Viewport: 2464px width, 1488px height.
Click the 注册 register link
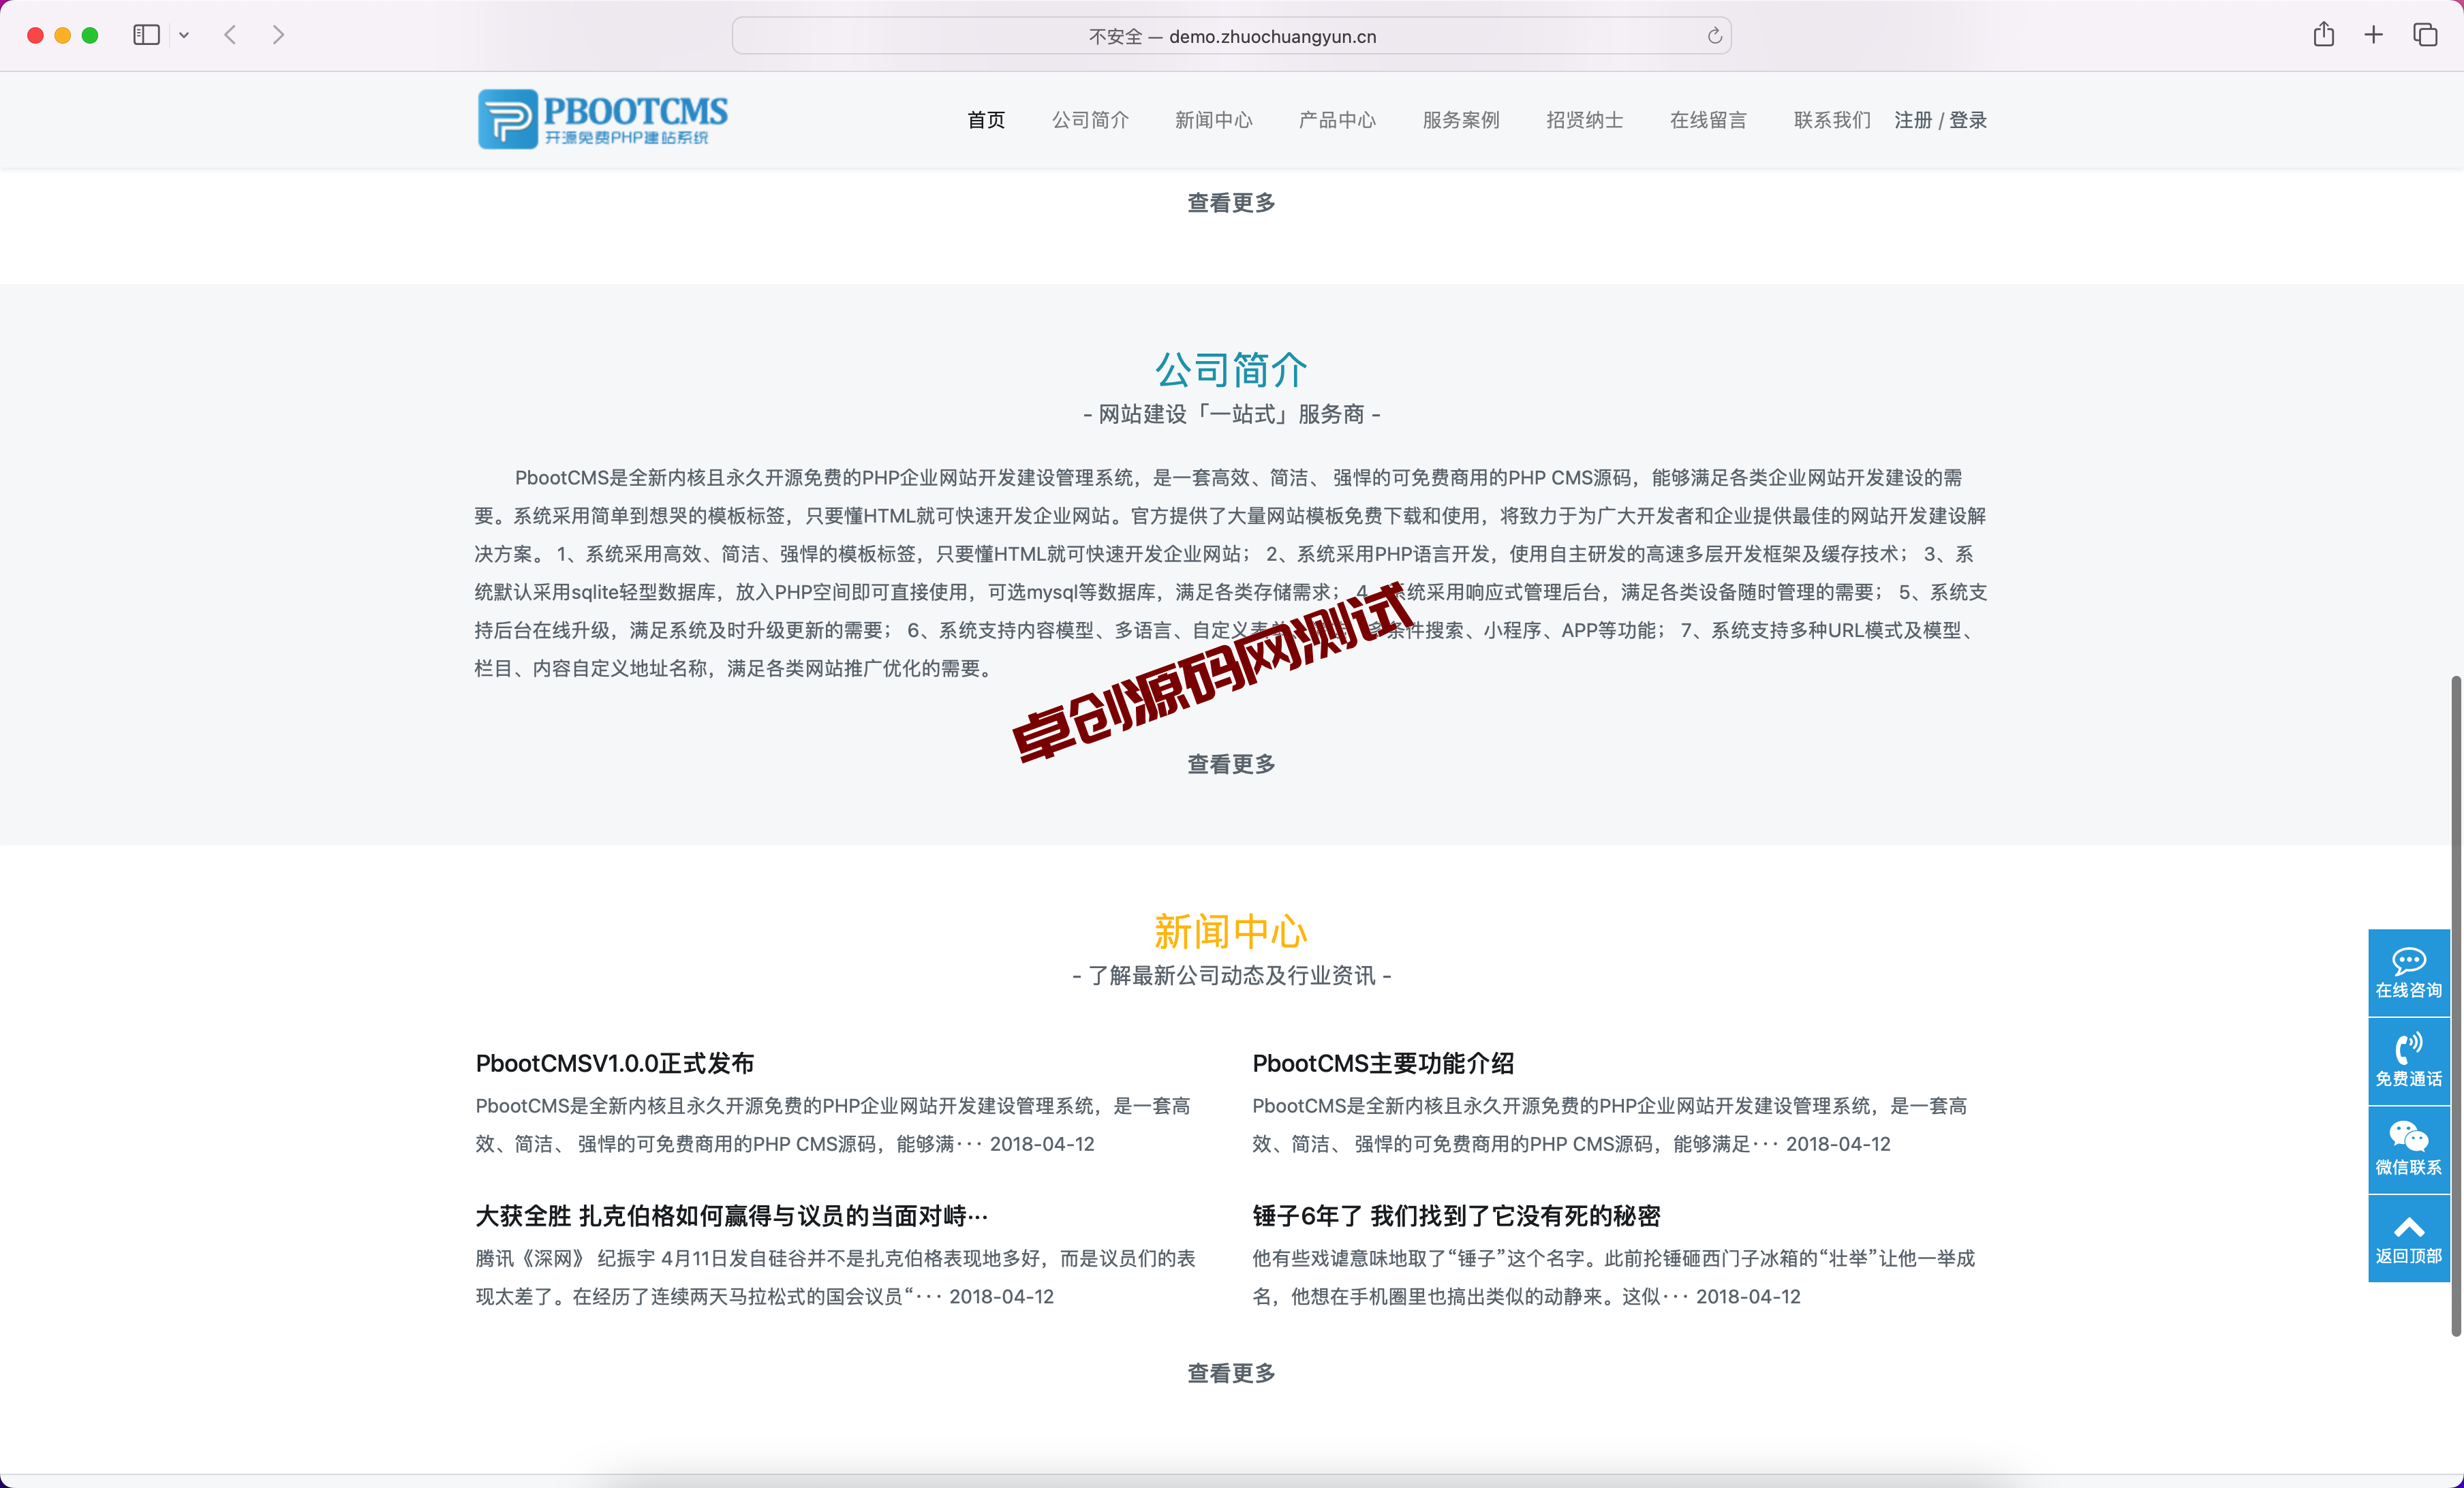click(x=1913, y=120)
